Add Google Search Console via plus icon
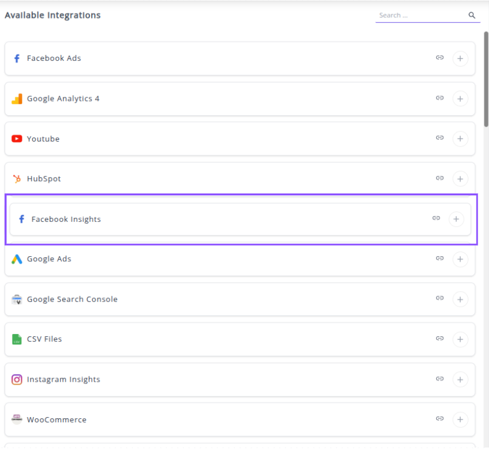489x451 pixels. (x=460, y=299)
